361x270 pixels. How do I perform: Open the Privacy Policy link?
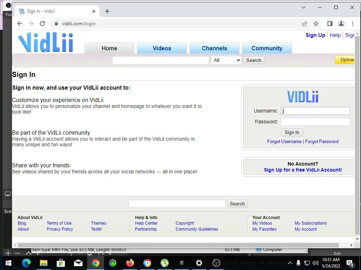[60, 229]
